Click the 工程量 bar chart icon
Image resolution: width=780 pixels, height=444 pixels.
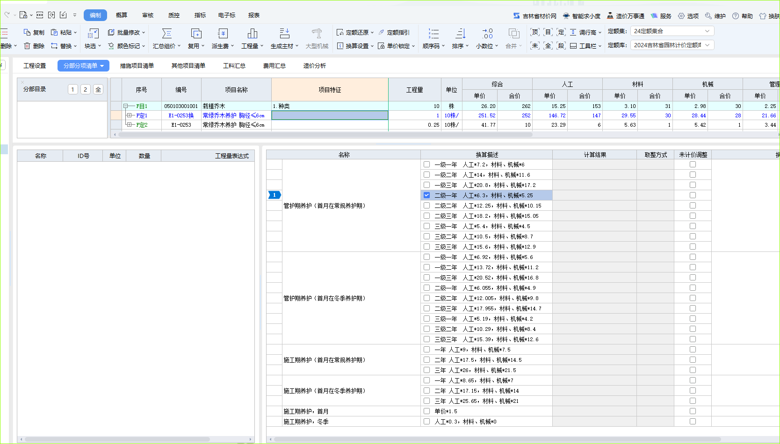[252, 33]
